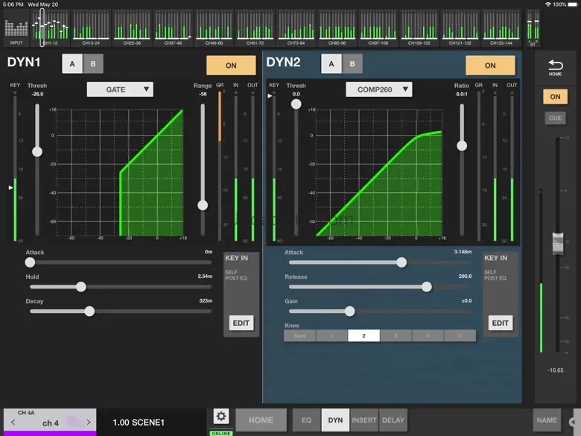581x436 pixels.
Task: Toggle DYN2 ON button
Action: pos(490,66)
